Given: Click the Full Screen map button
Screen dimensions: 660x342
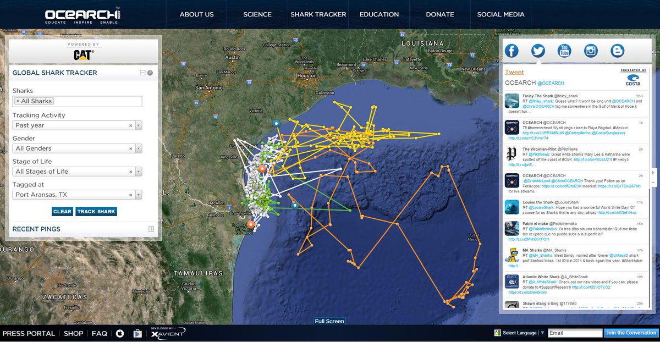Looking at the screenshot, I should (x=329, y=321).
